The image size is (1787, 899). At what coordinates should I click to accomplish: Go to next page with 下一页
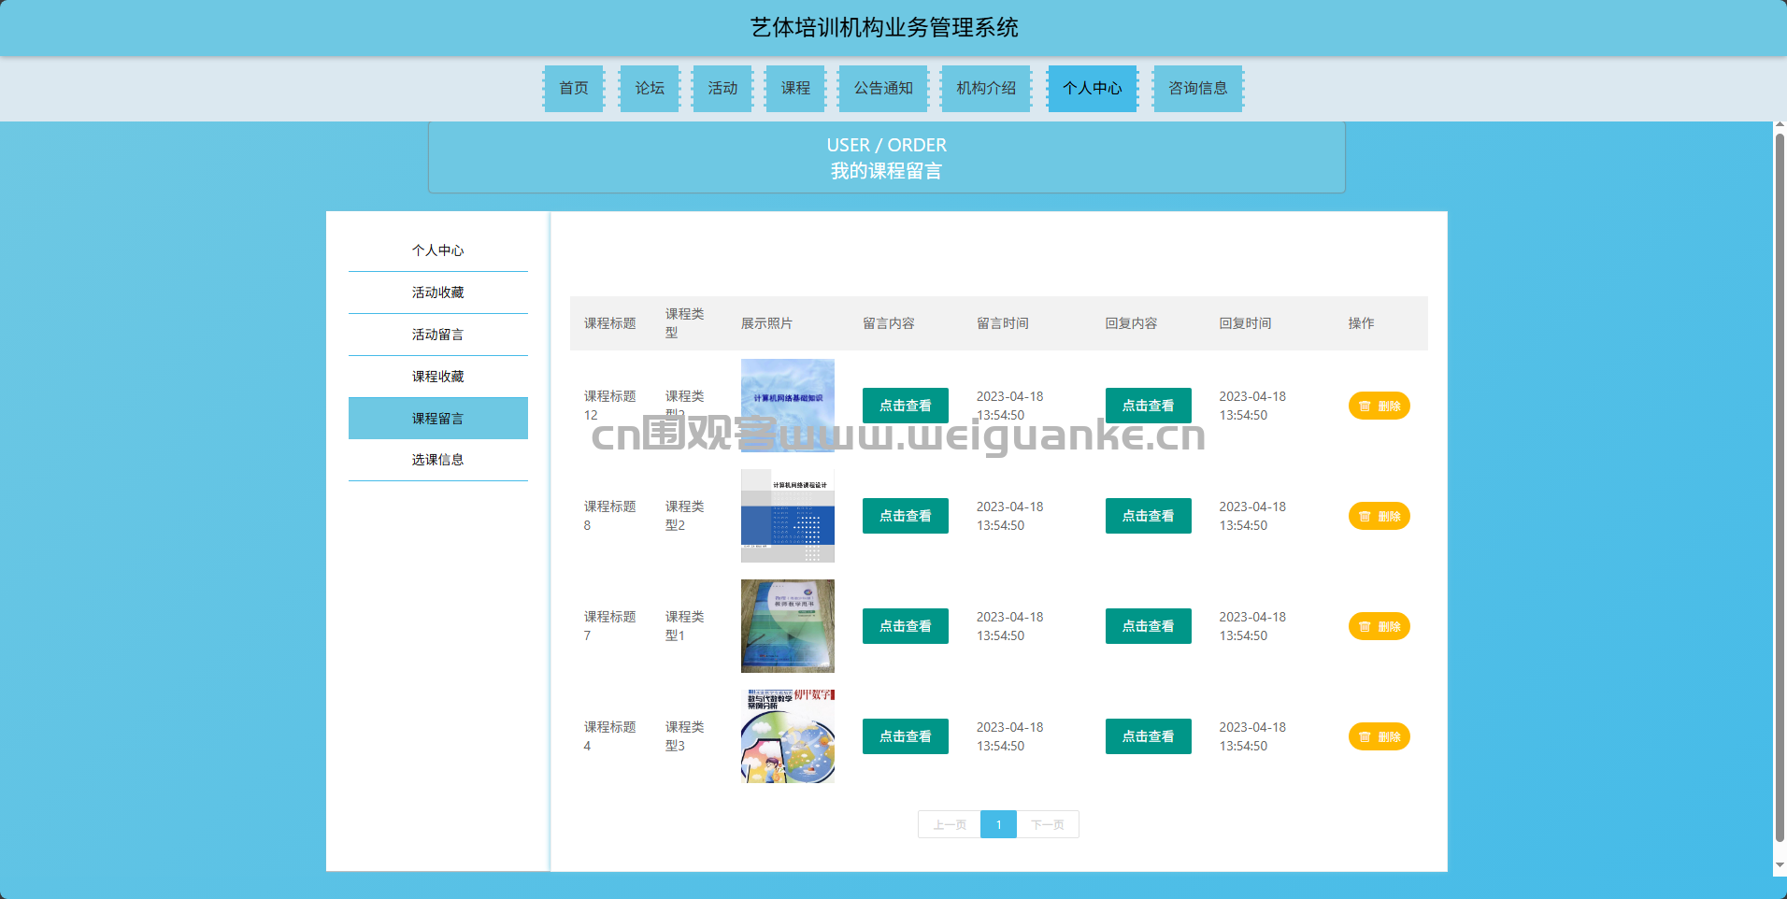tap(1048, 824)
